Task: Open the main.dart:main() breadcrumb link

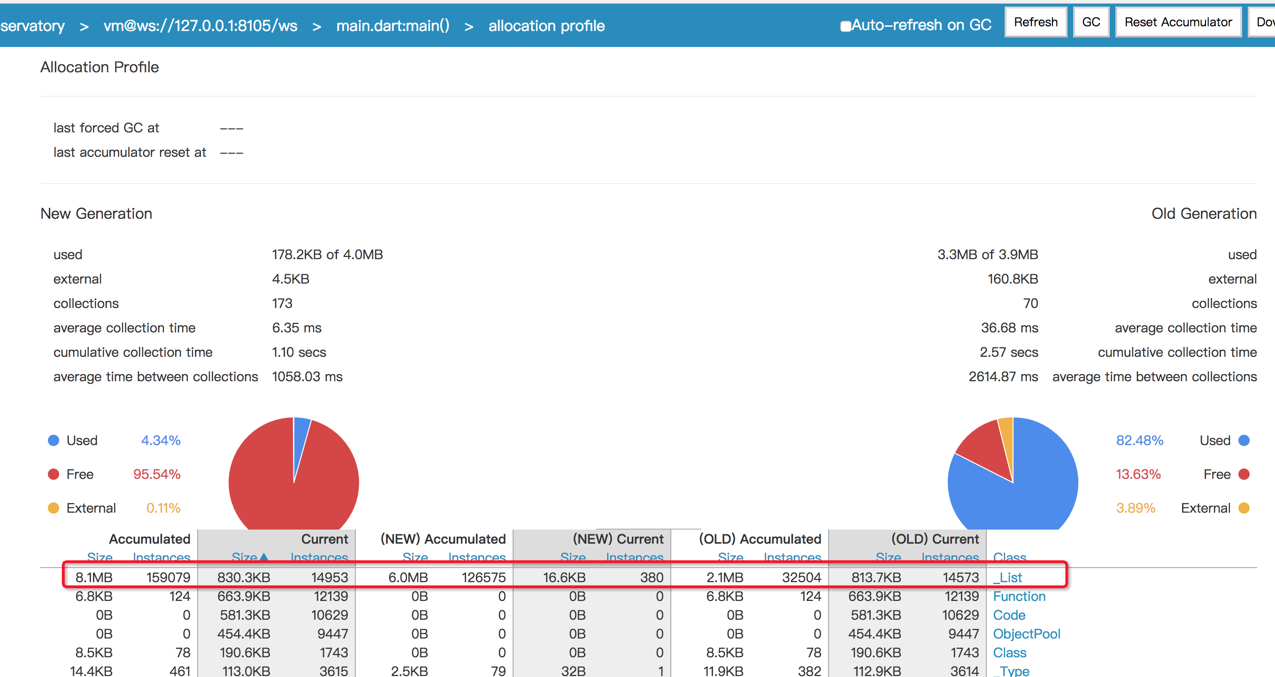Action: pyautogui.click(x=392, y=26)
